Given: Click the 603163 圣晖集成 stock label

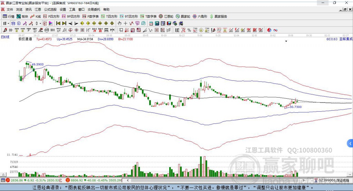Looking at the screenshot, I should point(340,39).
